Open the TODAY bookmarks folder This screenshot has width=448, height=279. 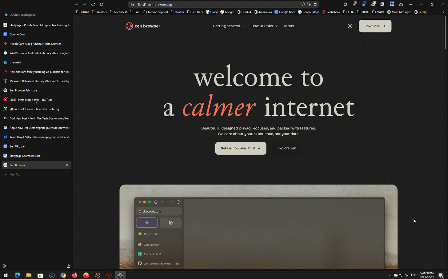pyautogui.click(x=82, y=12)
